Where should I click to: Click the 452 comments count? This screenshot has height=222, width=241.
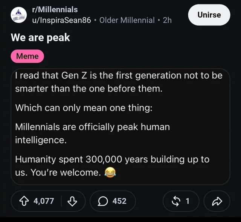pyautogui.click(x=119, y=201)
